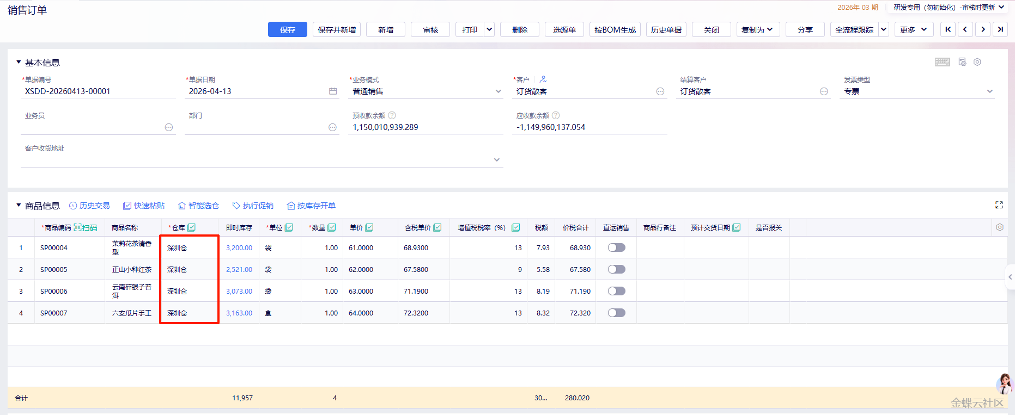
Task: Toggle the 预计交货日期 column checkbox
Action: (x=737, y=227)
